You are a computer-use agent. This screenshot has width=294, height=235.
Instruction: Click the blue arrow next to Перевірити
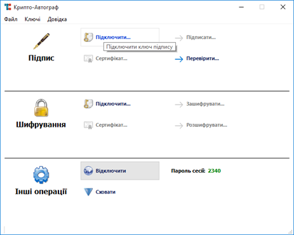click(x=179, y=59)
